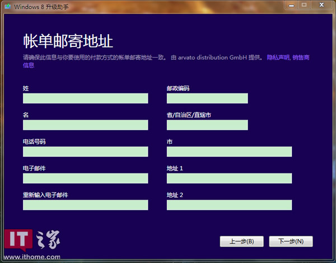Viewport: 336px width, 263px height.
Task: Focus the 省/自治区/直辖市 province field
Action: coord(207,125)
